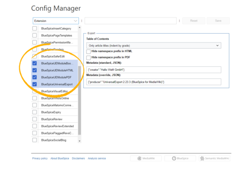The height and width of the screenshot is (176, 245).
Task: Select the BlueSpiceReview row label
Action: tap(52, 119)
